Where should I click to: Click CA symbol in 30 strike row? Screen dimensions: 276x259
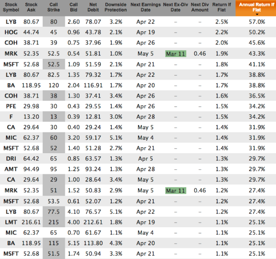point(11,127)
